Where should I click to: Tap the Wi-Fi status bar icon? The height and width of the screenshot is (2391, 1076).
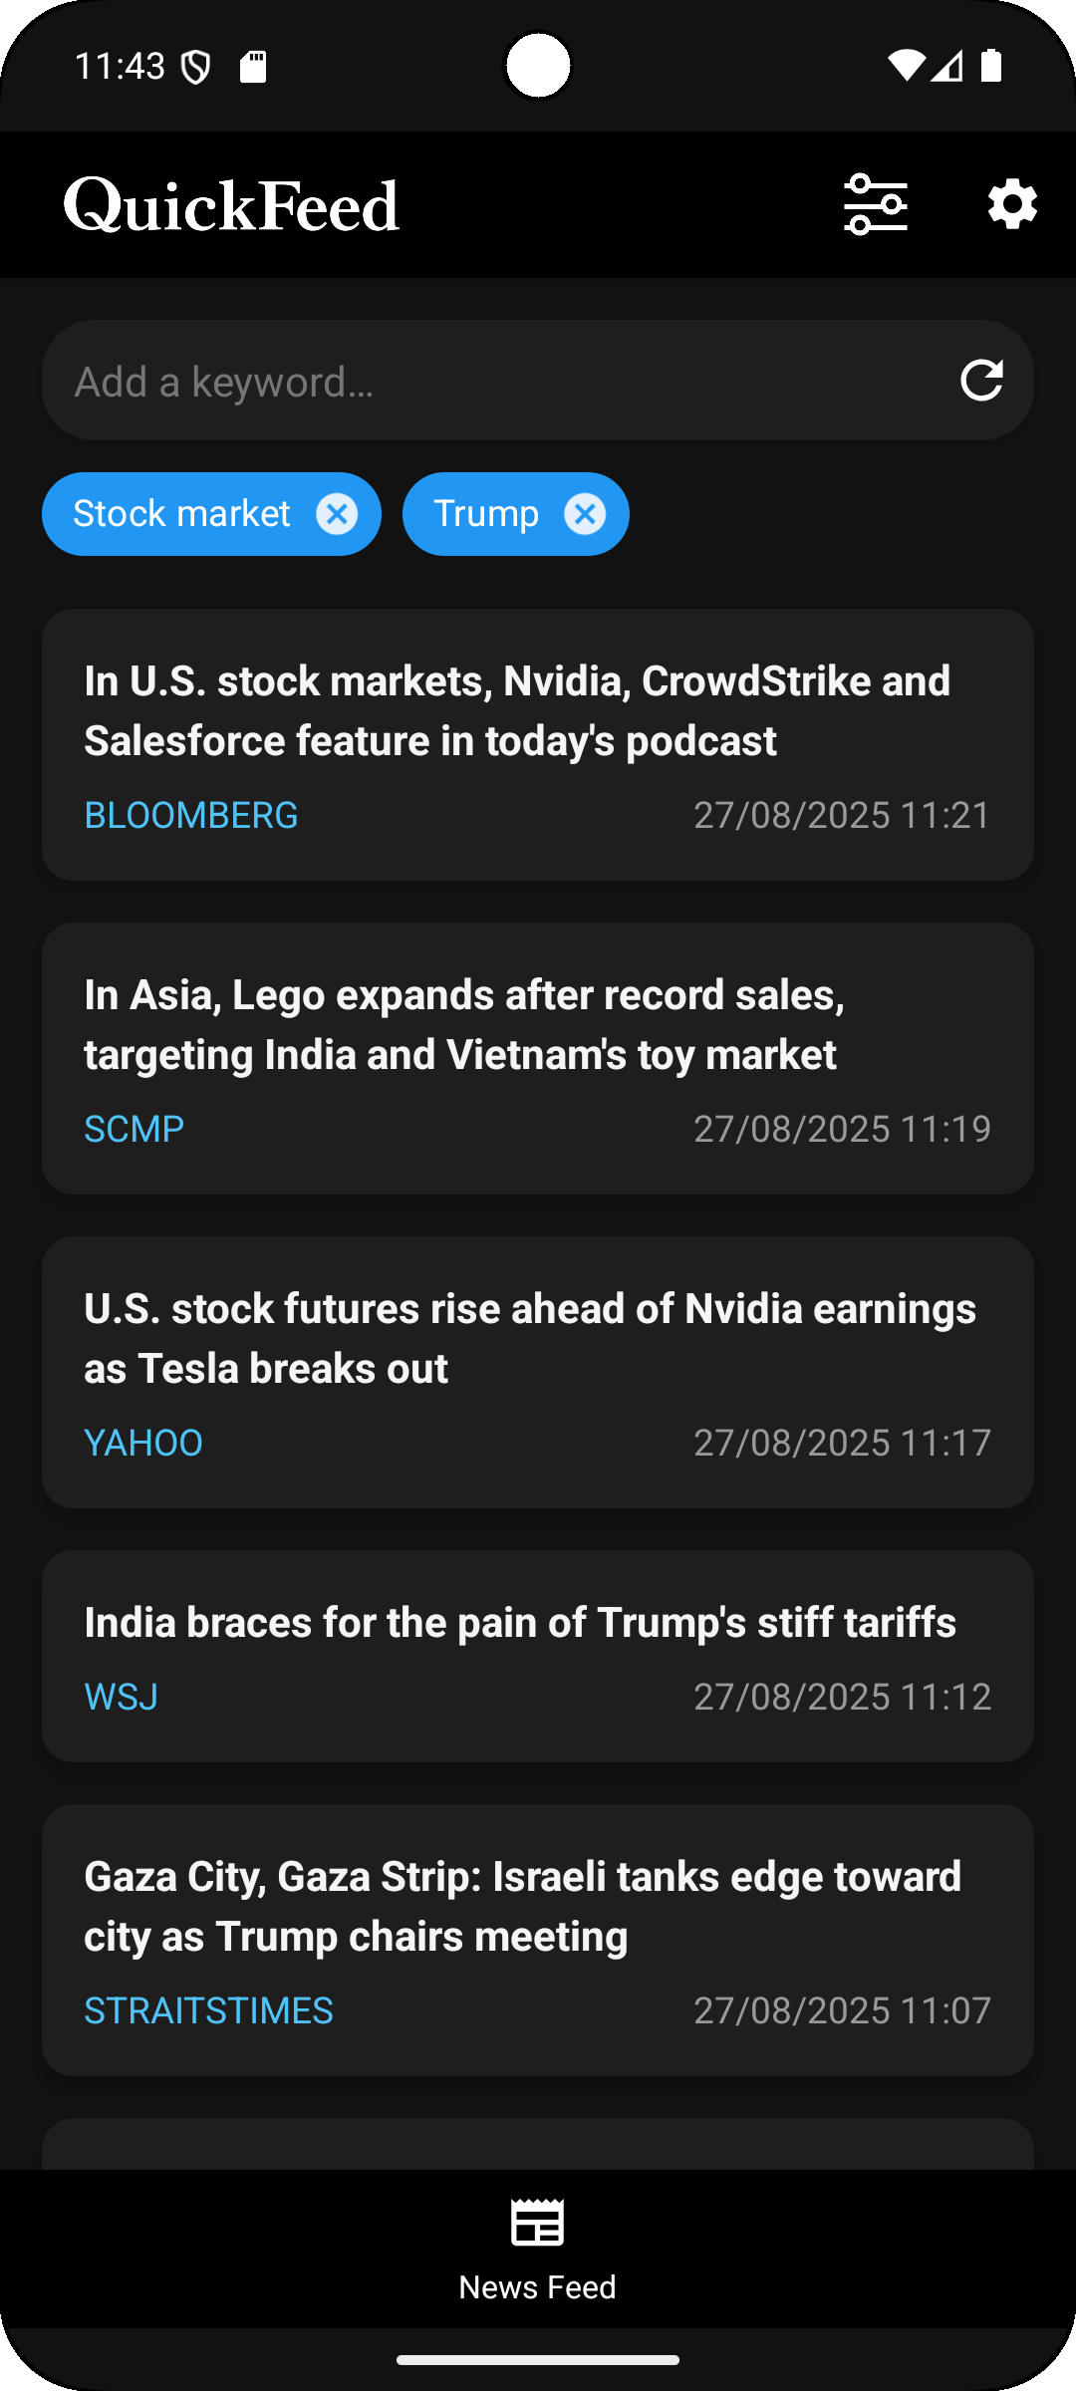click(906, 66)
